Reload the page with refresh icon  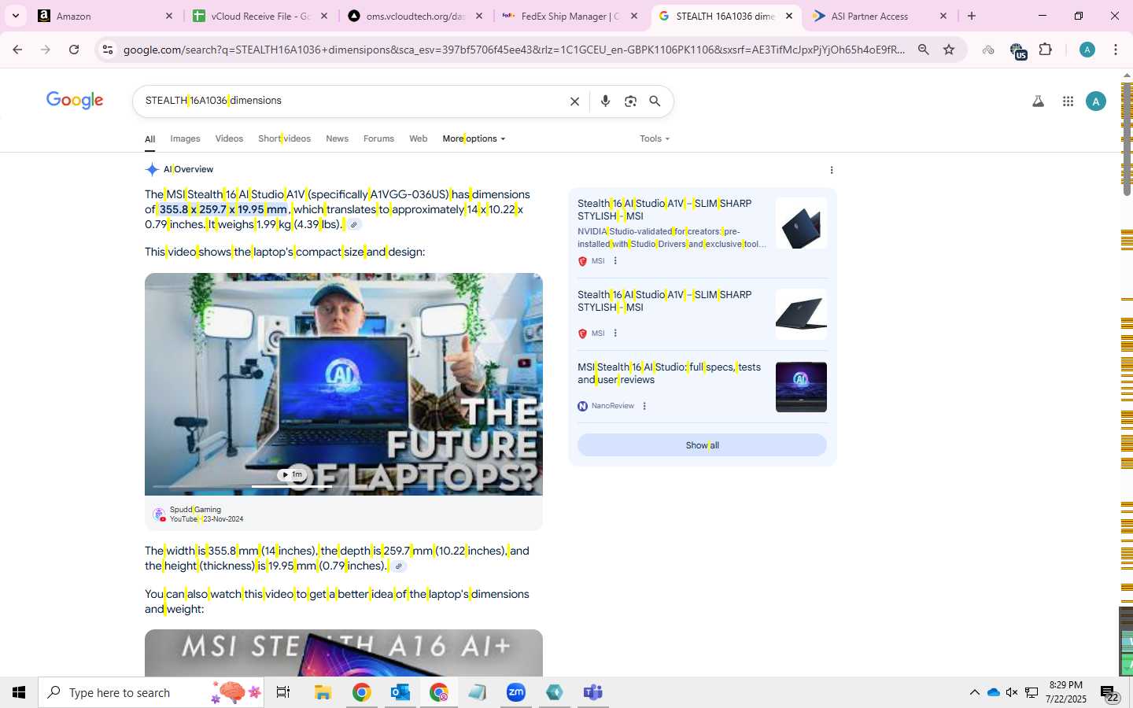pyautogui.click(x=74, y=50)
